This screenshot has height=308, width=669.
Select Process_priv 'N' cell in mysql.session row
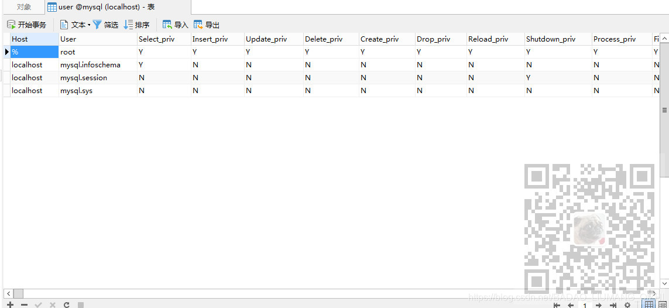point(622,78)
